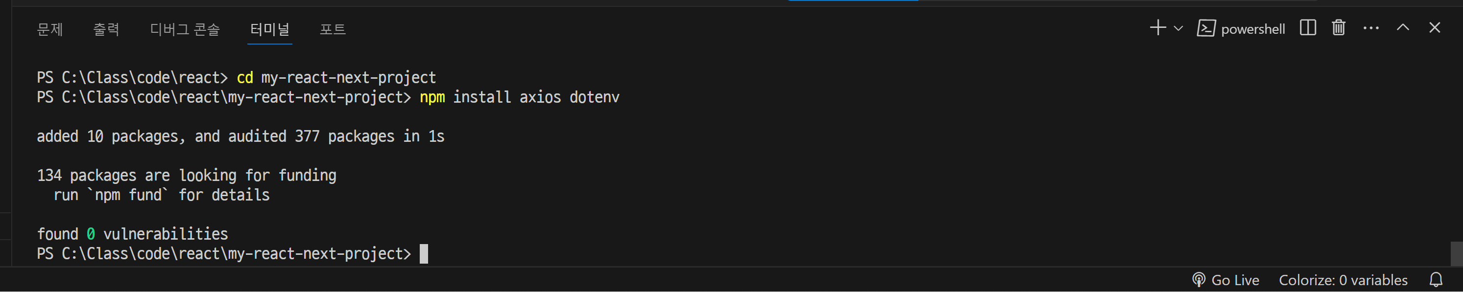Kill terminal with trash icon
This screenshot has height=292, width=1463.
coord(1339,28)
